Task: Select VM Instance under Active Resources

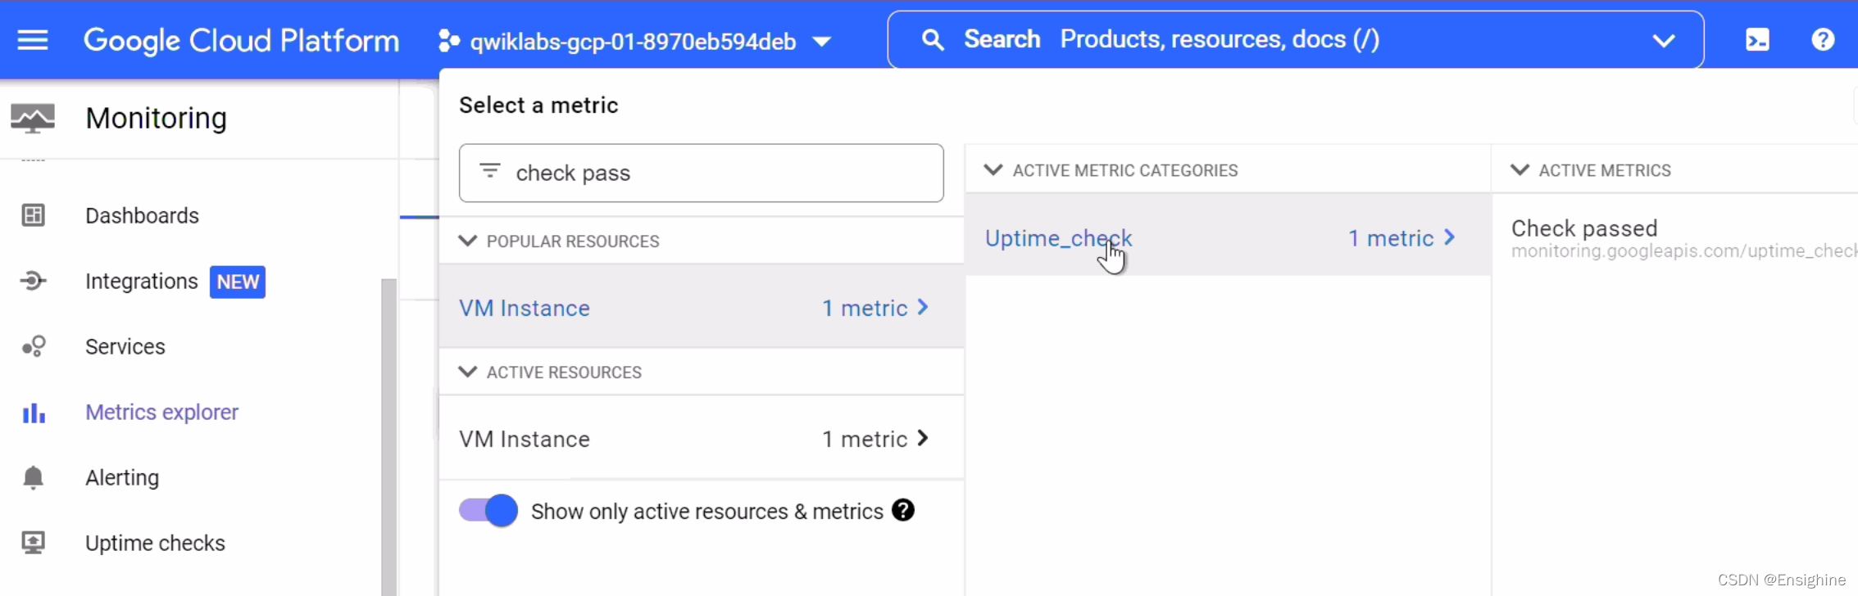Action: click(702, 439)
